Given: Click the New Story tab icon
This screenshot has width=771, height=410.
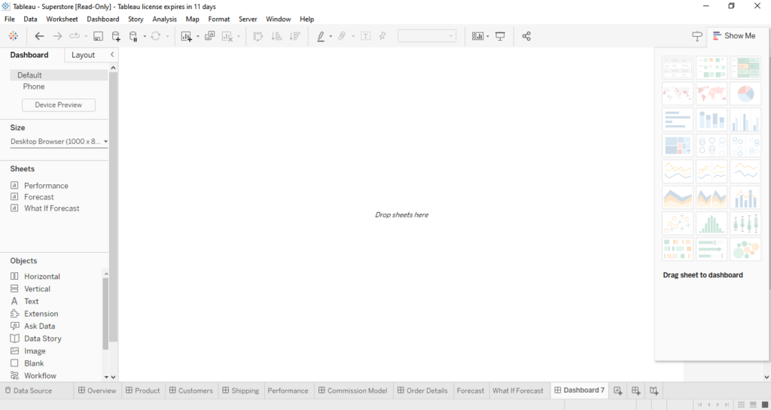Looking at the screenshot, I should pos(654,390).
